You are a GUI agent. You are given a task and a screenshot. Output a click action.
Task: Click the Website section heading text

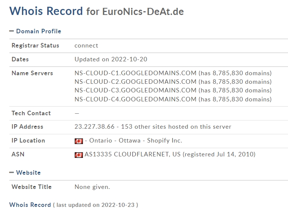[x=28, y=172]
